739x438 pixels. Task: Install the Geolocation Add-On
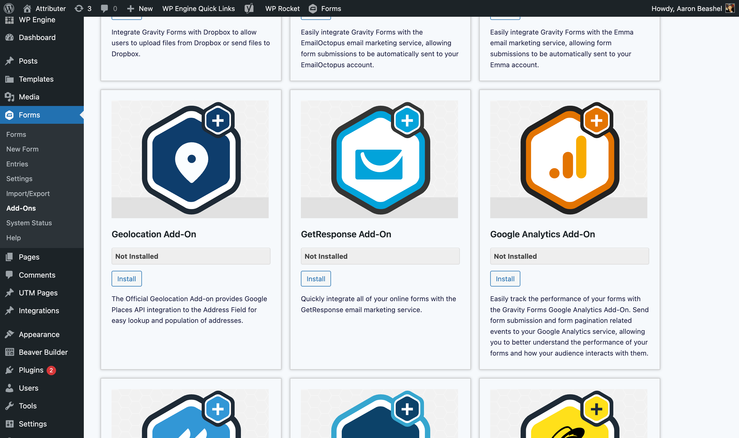pos(127,279)
